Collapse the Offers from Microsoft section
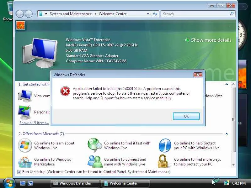 [227, 134]
